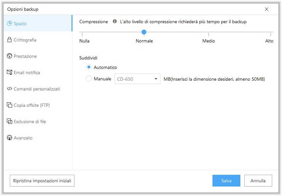Click the Crittografia padlock icon
The height and width of the screenshot is (196, 282).
10,40
